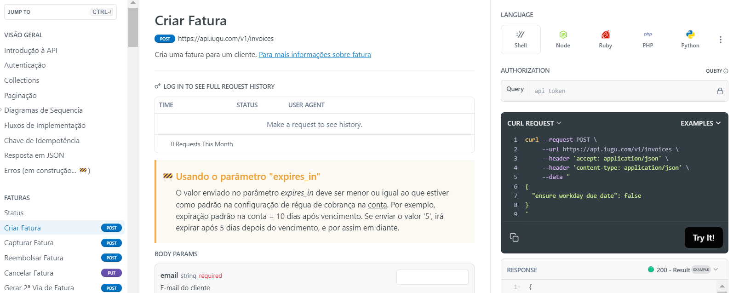The image size is (739, 293).
Task: Open more languages via three-dot icon
Action: pyautogui.click(x=720, y=40)
